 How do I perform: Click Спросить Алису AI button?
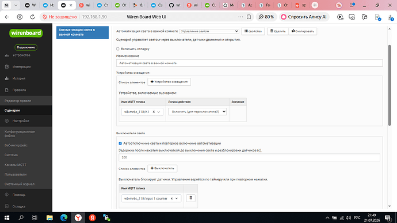(304, 17)
